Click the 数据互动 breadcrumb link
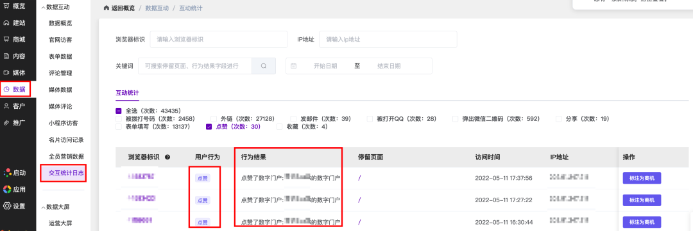Image resolution: width=693 pixels, height=231 pixels. 157,8
